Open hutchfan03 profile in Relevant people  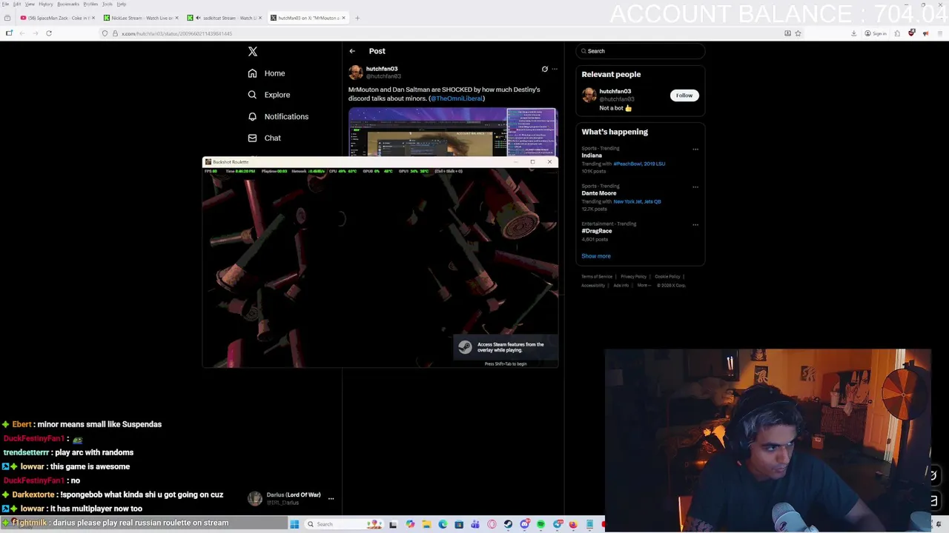tap(615, 91)
